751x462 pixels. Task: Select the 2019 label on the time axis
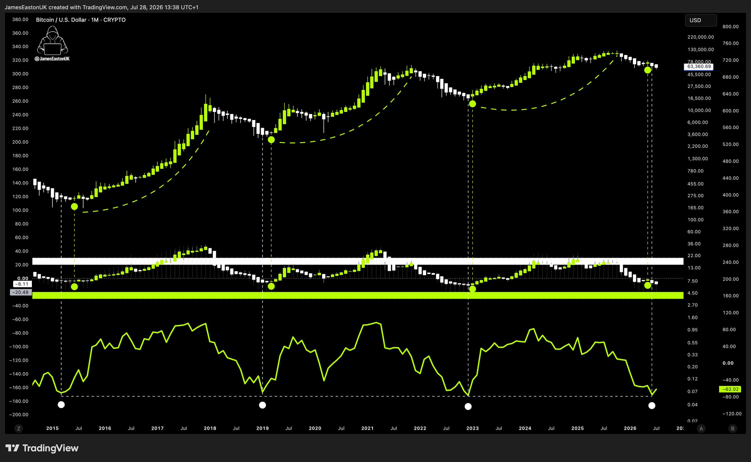[x=263, y=428]
